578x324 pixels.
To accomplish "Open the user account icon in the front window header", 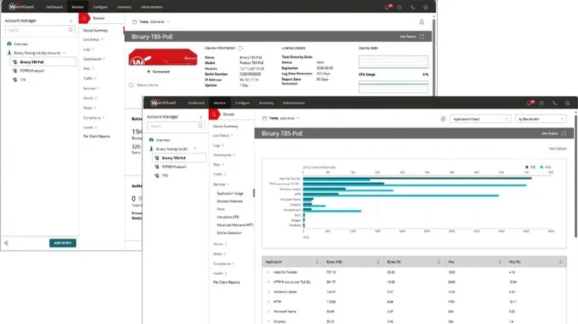I will 567,103.
